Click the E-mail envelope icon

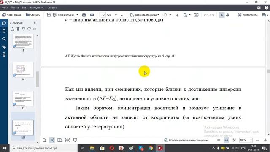coord(92,15)
